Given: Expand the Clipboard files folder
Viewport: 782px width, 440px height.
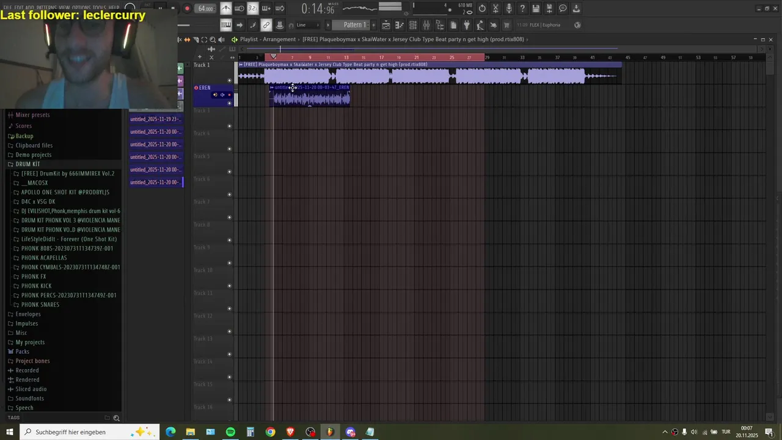Looking at the screenshot, I should [34, 145].
